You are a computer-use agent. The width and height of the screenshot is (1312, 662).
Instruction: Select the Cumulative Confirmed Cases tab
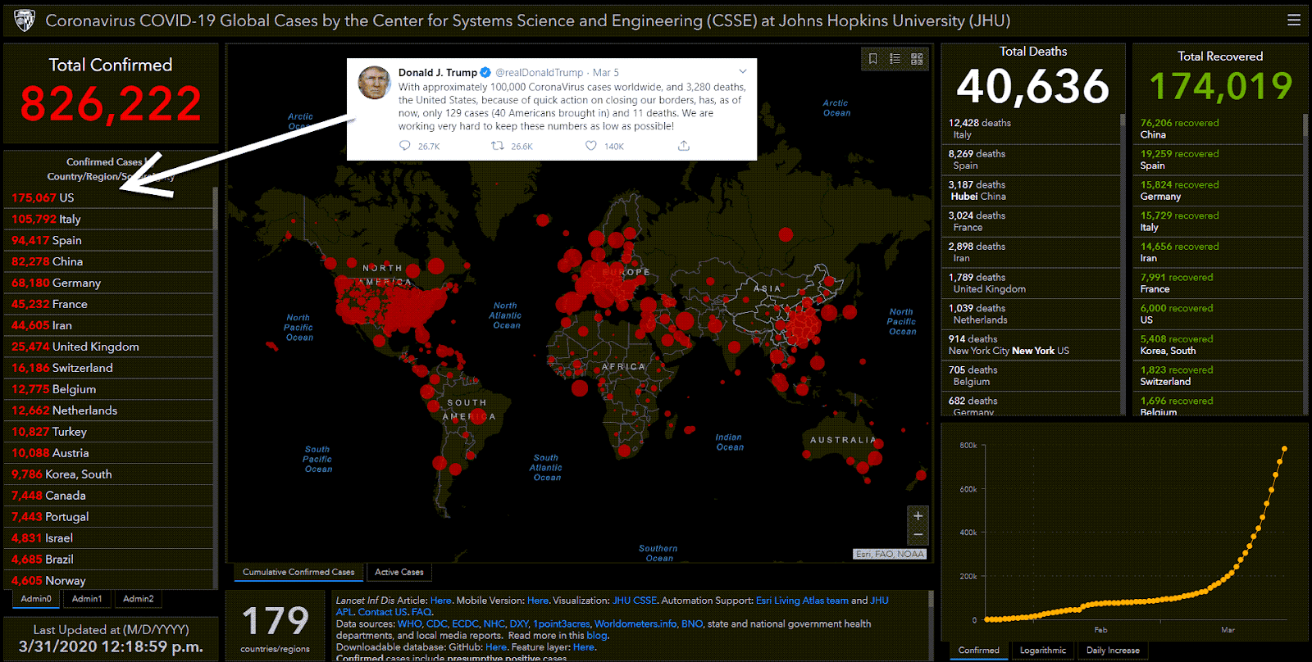(x=298, y=572)
